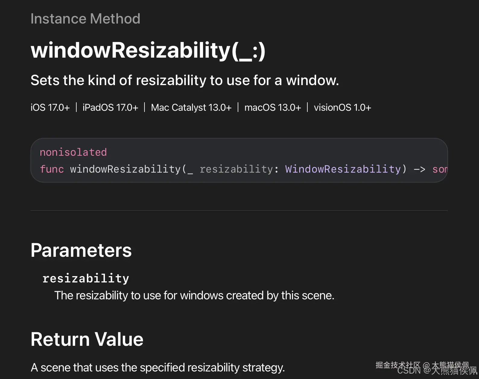
Task: Click the Parameters section heading
Action: coord(81,250)
